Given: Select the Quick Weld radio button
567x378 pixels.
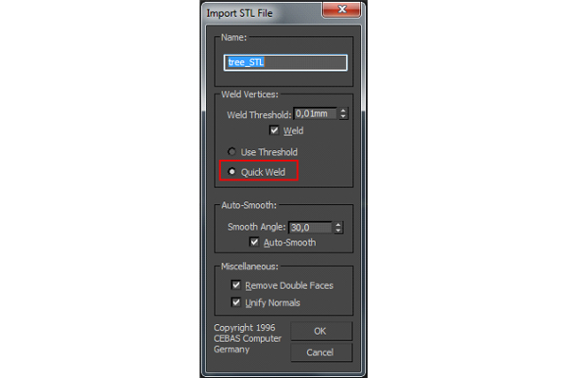Looking at the screenshot, I should pyautogui.click(x=232, y=171).
